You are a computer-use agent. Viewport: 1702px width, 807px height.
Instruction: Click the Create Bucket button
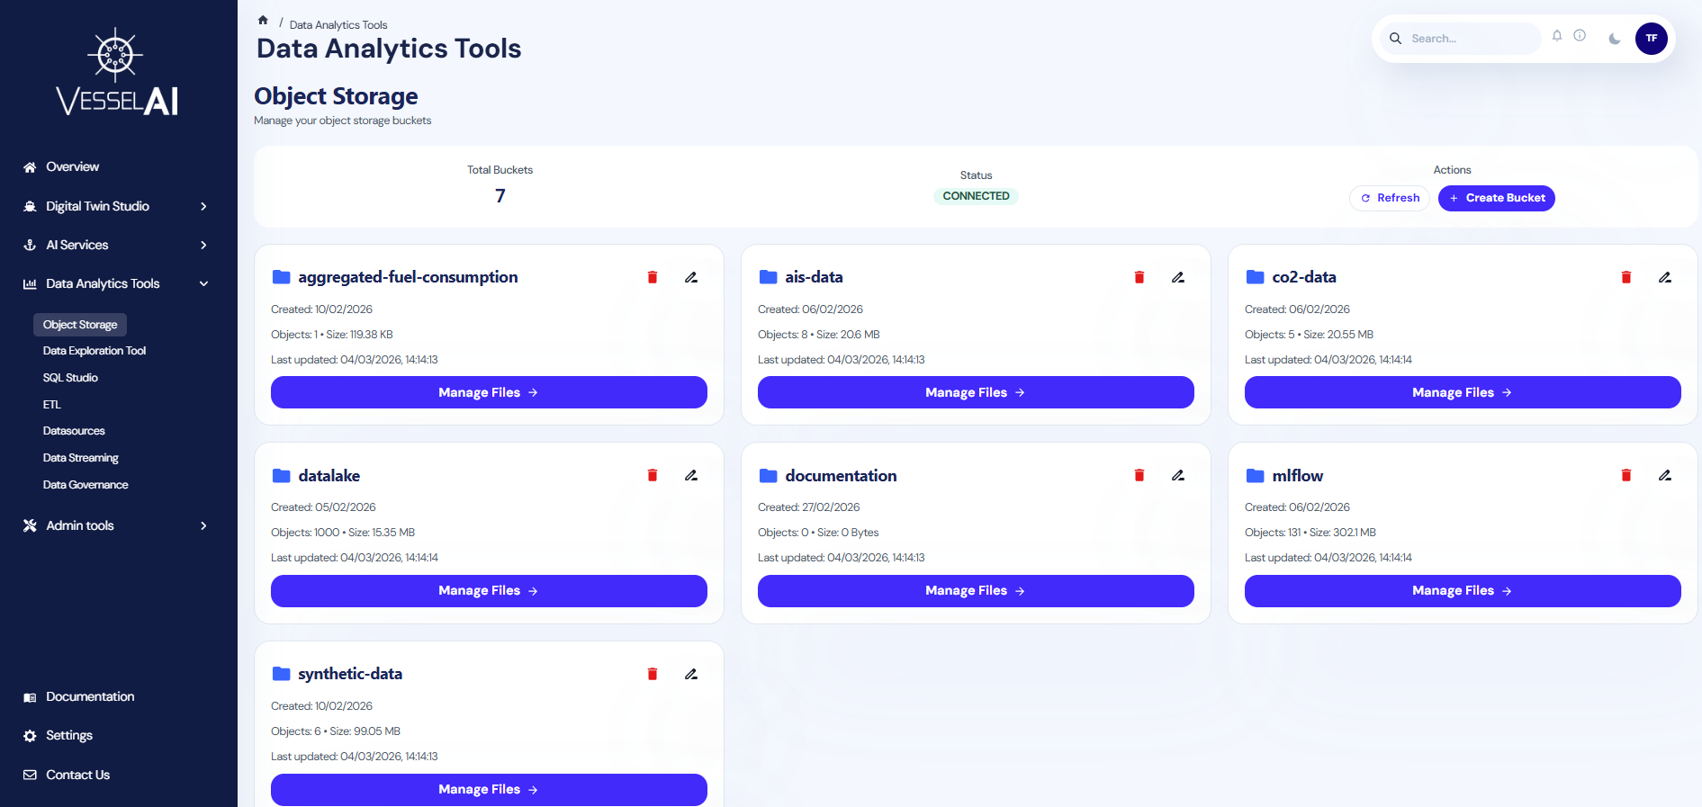point(1496,198)
